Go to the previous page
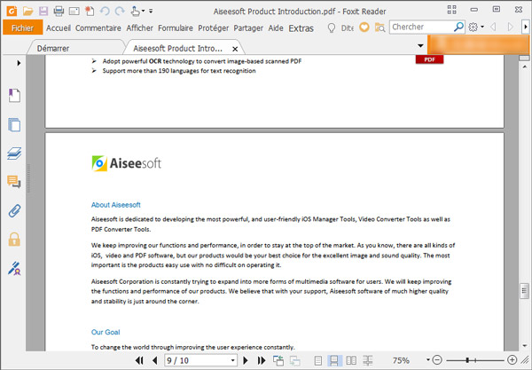Viewport: 532px width, 370px height. coord(155,360)
